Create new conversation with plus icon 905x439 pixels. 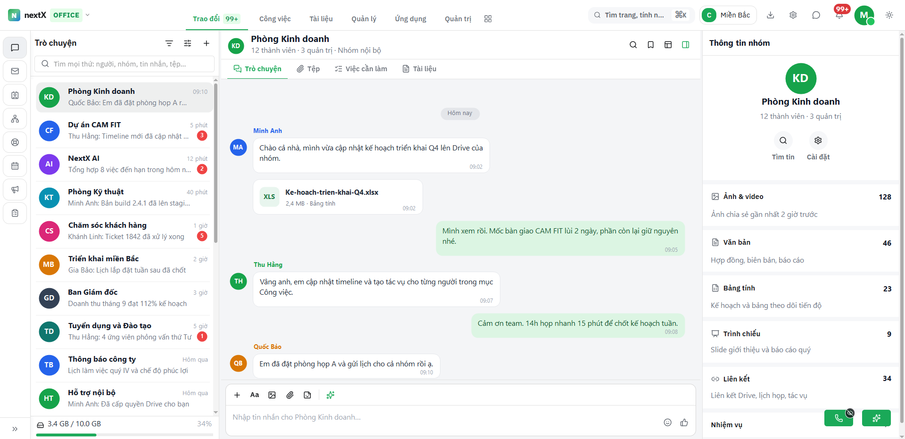pyautogui.click(x=206, y=43)
